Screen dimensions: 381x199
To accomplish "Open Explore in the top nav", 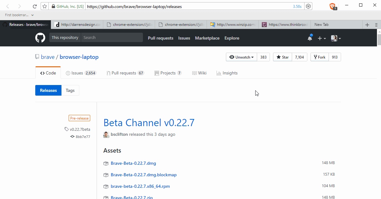I will tap(232, 38).
